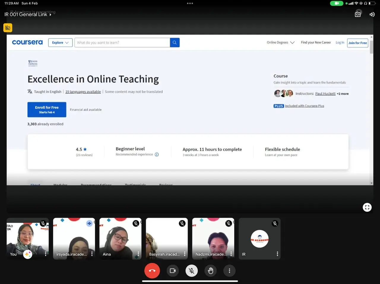Click the translate icon beside Taught in English

point(30,92)
